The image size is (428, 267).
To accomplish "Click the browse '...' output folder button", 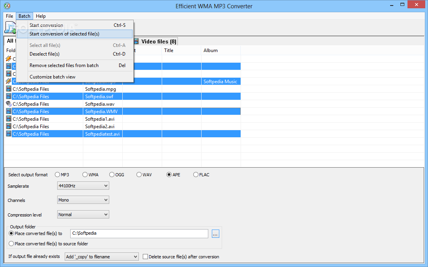I will coord(215,234).
